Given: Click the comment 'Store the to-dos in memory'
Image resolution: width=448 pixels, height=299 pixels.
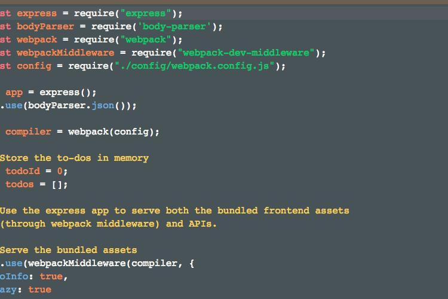Looking at the screenshot, I should click(74, 158).
